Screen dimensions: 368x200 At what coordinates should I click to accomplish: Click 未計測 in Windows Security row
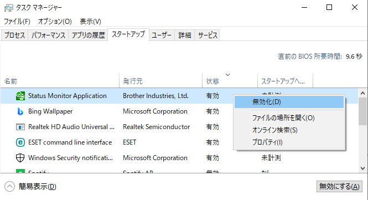coord(271,158)
